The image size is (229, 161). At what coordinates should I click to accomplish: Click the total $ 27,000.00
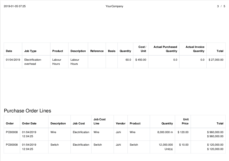coord(216,60)
